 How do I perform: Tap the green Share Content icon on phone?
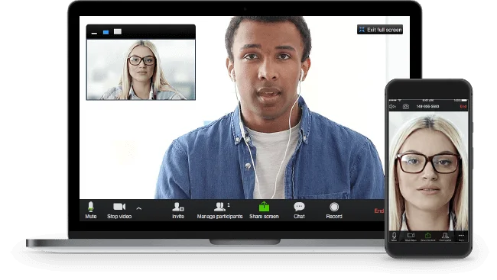pos(428,237)
